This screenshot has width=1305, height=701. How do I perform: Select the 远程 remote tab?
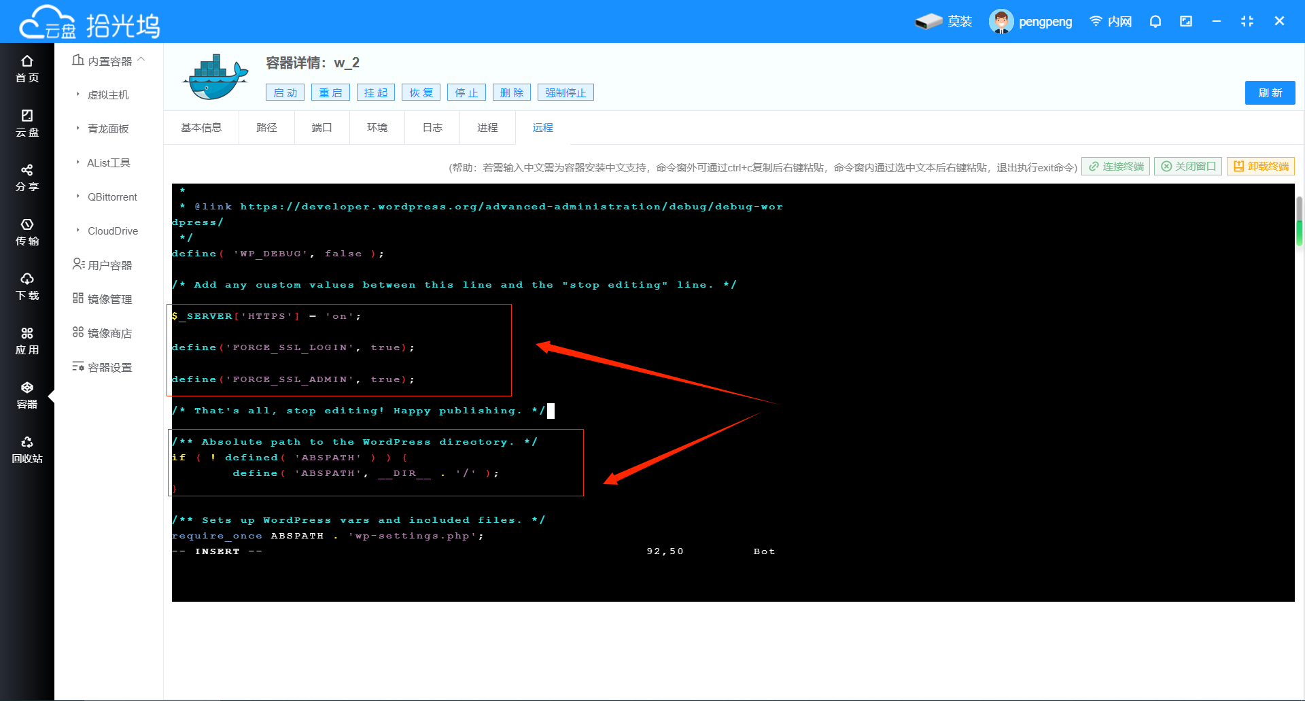pyautogui.click(x=542, y=127)
